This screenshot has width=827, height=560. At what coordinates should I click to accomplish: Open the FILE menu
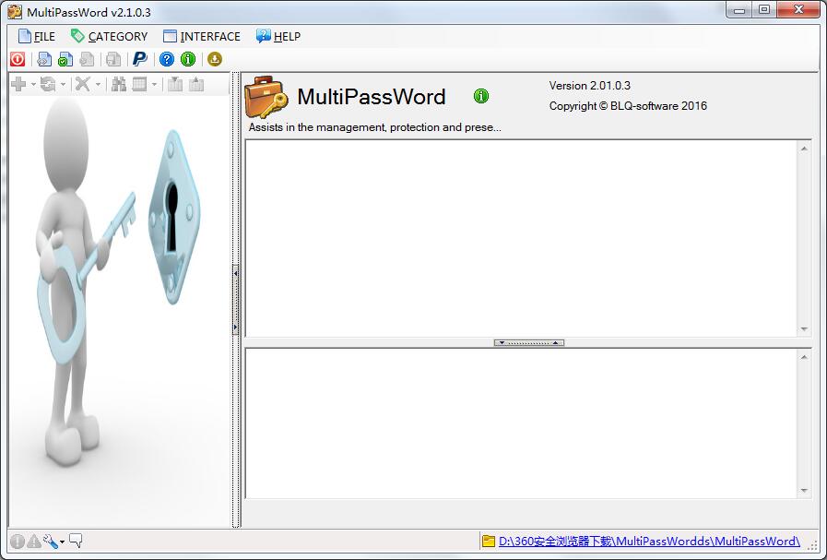37,36
